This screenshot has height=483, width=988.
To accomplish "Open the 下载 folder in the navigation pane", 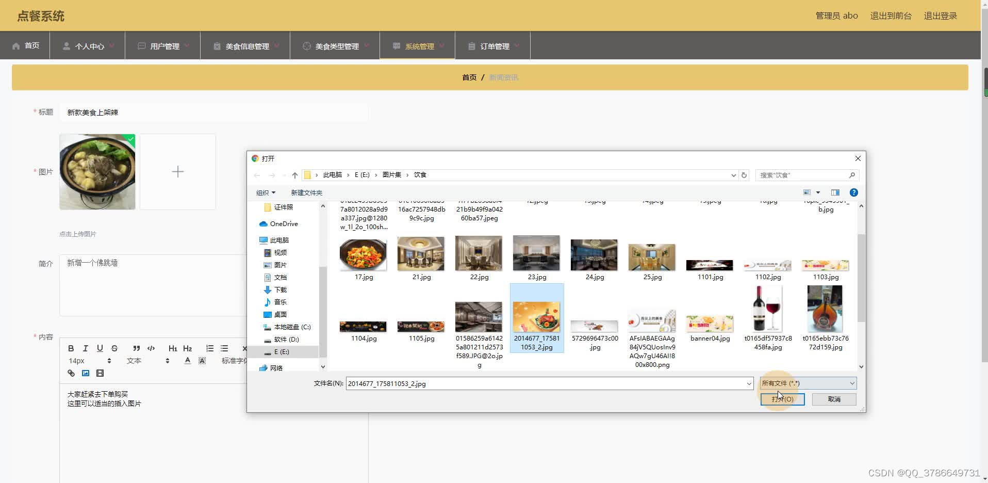I will (275, 289).
